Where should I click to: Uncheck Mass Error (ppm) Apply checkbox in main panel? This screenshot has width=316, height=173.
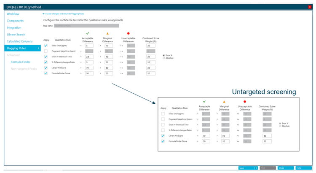(x=46, y=46)
